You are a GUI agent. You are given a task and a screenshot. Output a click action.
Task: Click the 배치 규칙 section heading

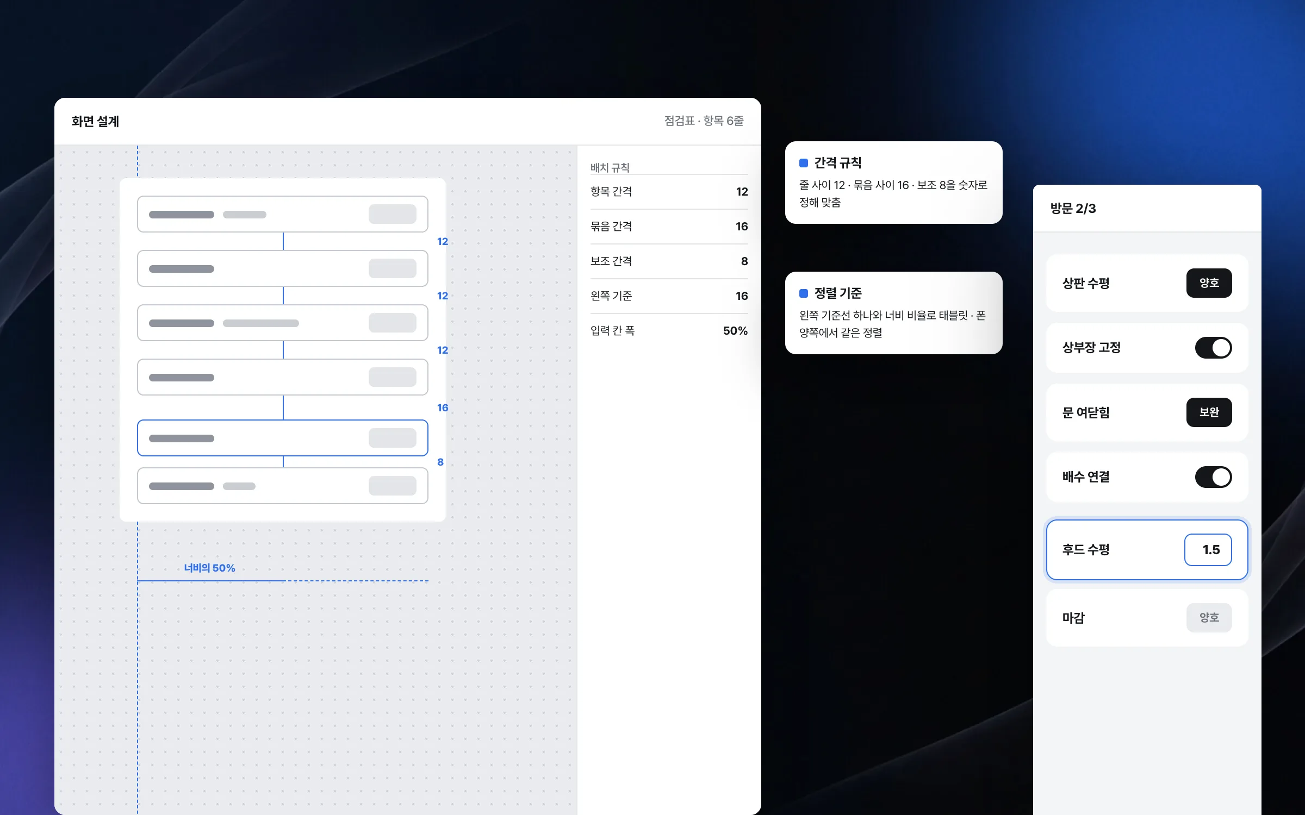610,168
